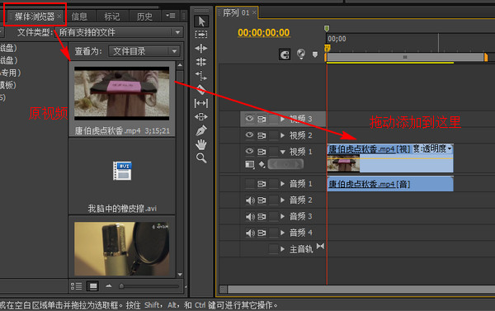Mute the 音频 3 track speaker

250,217
